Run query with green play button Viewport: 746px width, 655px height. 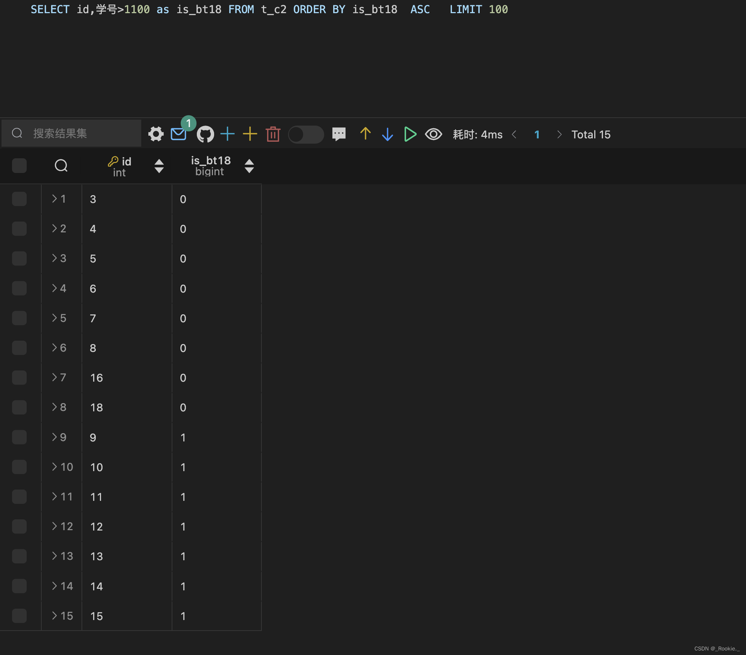[x=410, y=134]
